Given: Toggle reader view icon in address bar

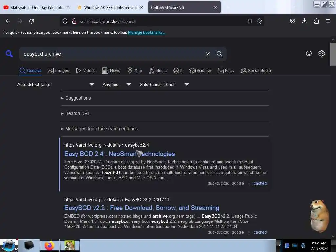Looking at the screenshot, I should (x=250, y=21).
